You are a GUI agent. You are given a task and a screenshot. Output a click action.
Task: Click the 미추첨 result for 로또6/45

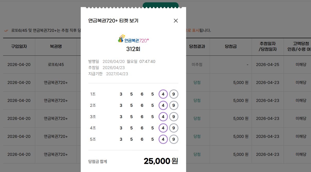pos(197,64)
